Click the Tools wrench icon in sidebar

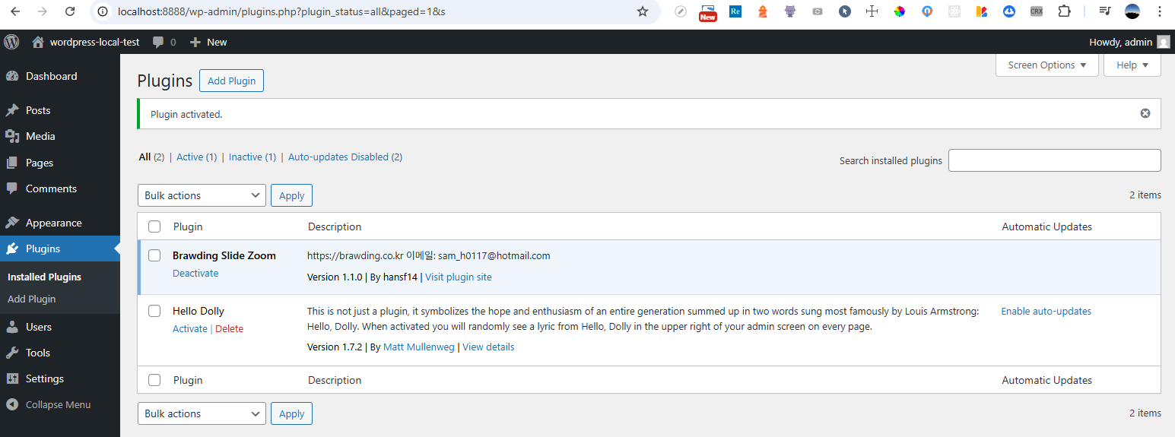(12, 353)
